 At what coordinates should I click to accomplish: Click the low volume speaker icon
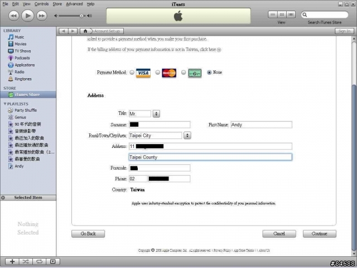[56, 16]
